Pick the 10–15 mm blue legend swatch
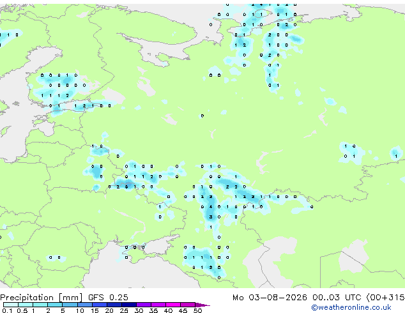 point(85,305)
